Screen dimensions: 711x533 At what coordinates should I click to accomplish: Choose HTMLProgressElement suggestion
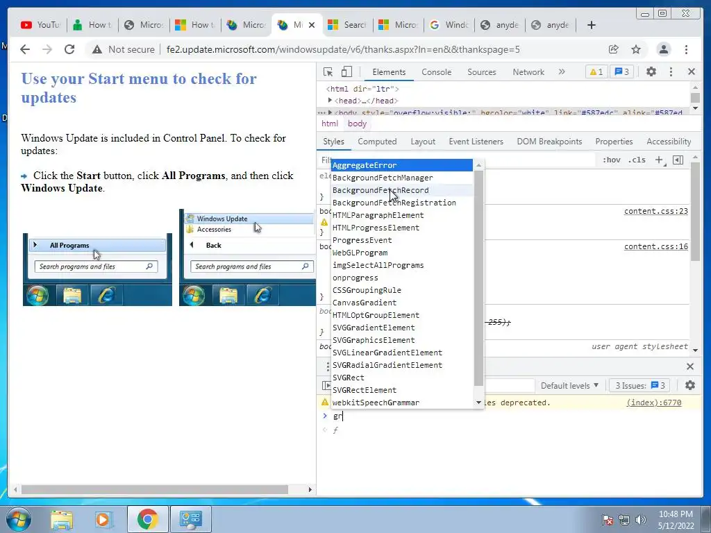pyautogui.click(x=402, y=228)
